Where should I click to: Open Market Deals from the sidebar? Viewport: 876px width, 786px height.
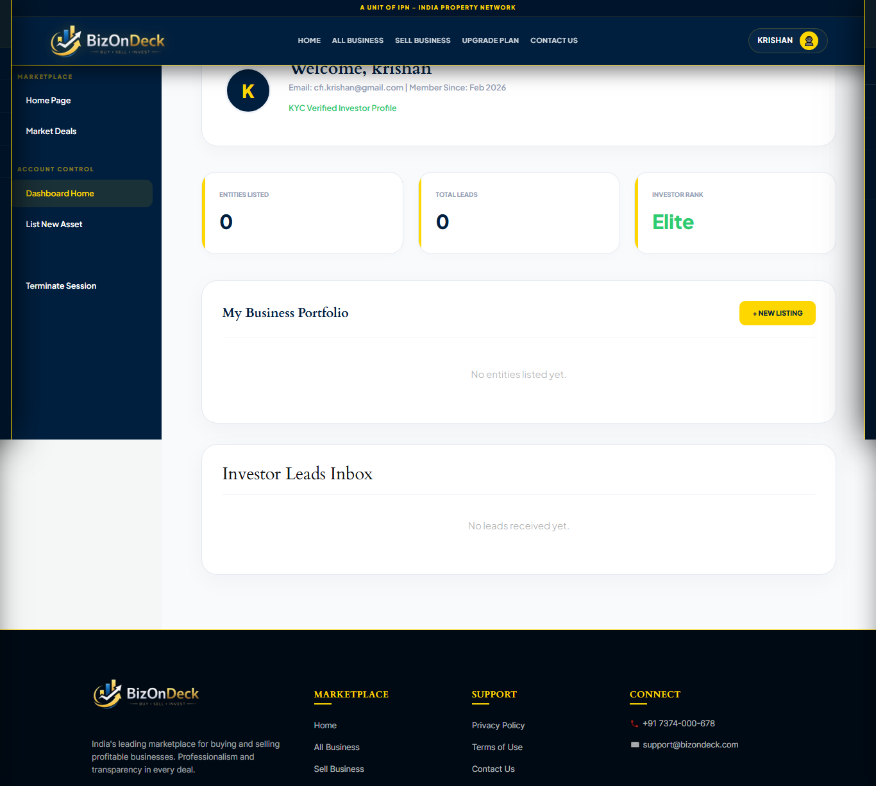coord(51,132)
